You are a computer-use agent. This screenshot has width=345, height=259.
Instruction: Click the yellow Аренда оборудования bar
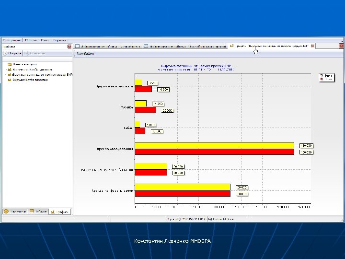(x=214, y=145)
